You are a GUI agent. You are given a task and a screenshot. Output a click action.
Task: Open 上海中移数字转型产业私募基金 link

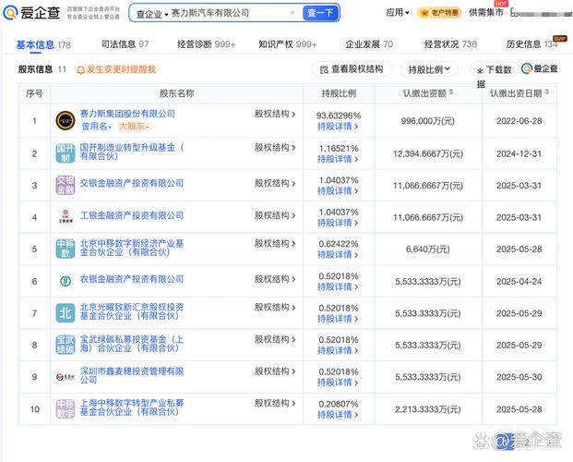point(132,407)
